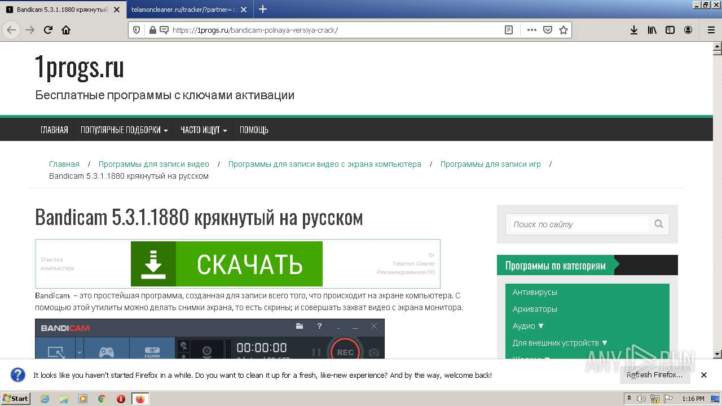Dismiss the Firefox refresh notification bar
Viewport: 722px width, 406px height.
704,375
